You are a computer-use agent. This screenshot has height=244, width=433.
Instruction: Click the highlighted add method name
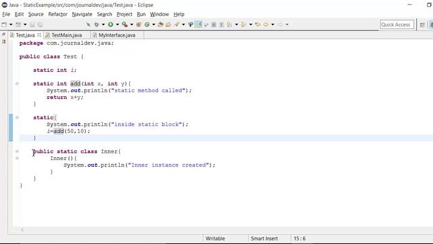[x=75, y=83]
